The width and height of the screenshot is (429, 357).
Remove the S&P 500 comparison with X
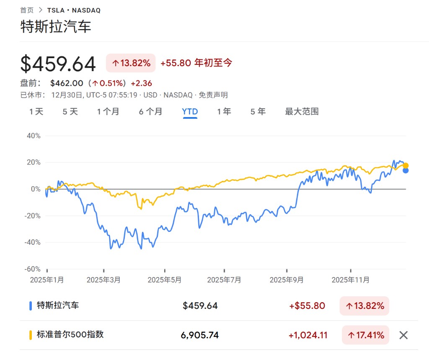403,335
